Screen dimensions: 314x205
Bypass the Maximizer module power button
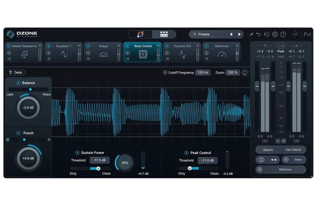click(x=207, y=46)
